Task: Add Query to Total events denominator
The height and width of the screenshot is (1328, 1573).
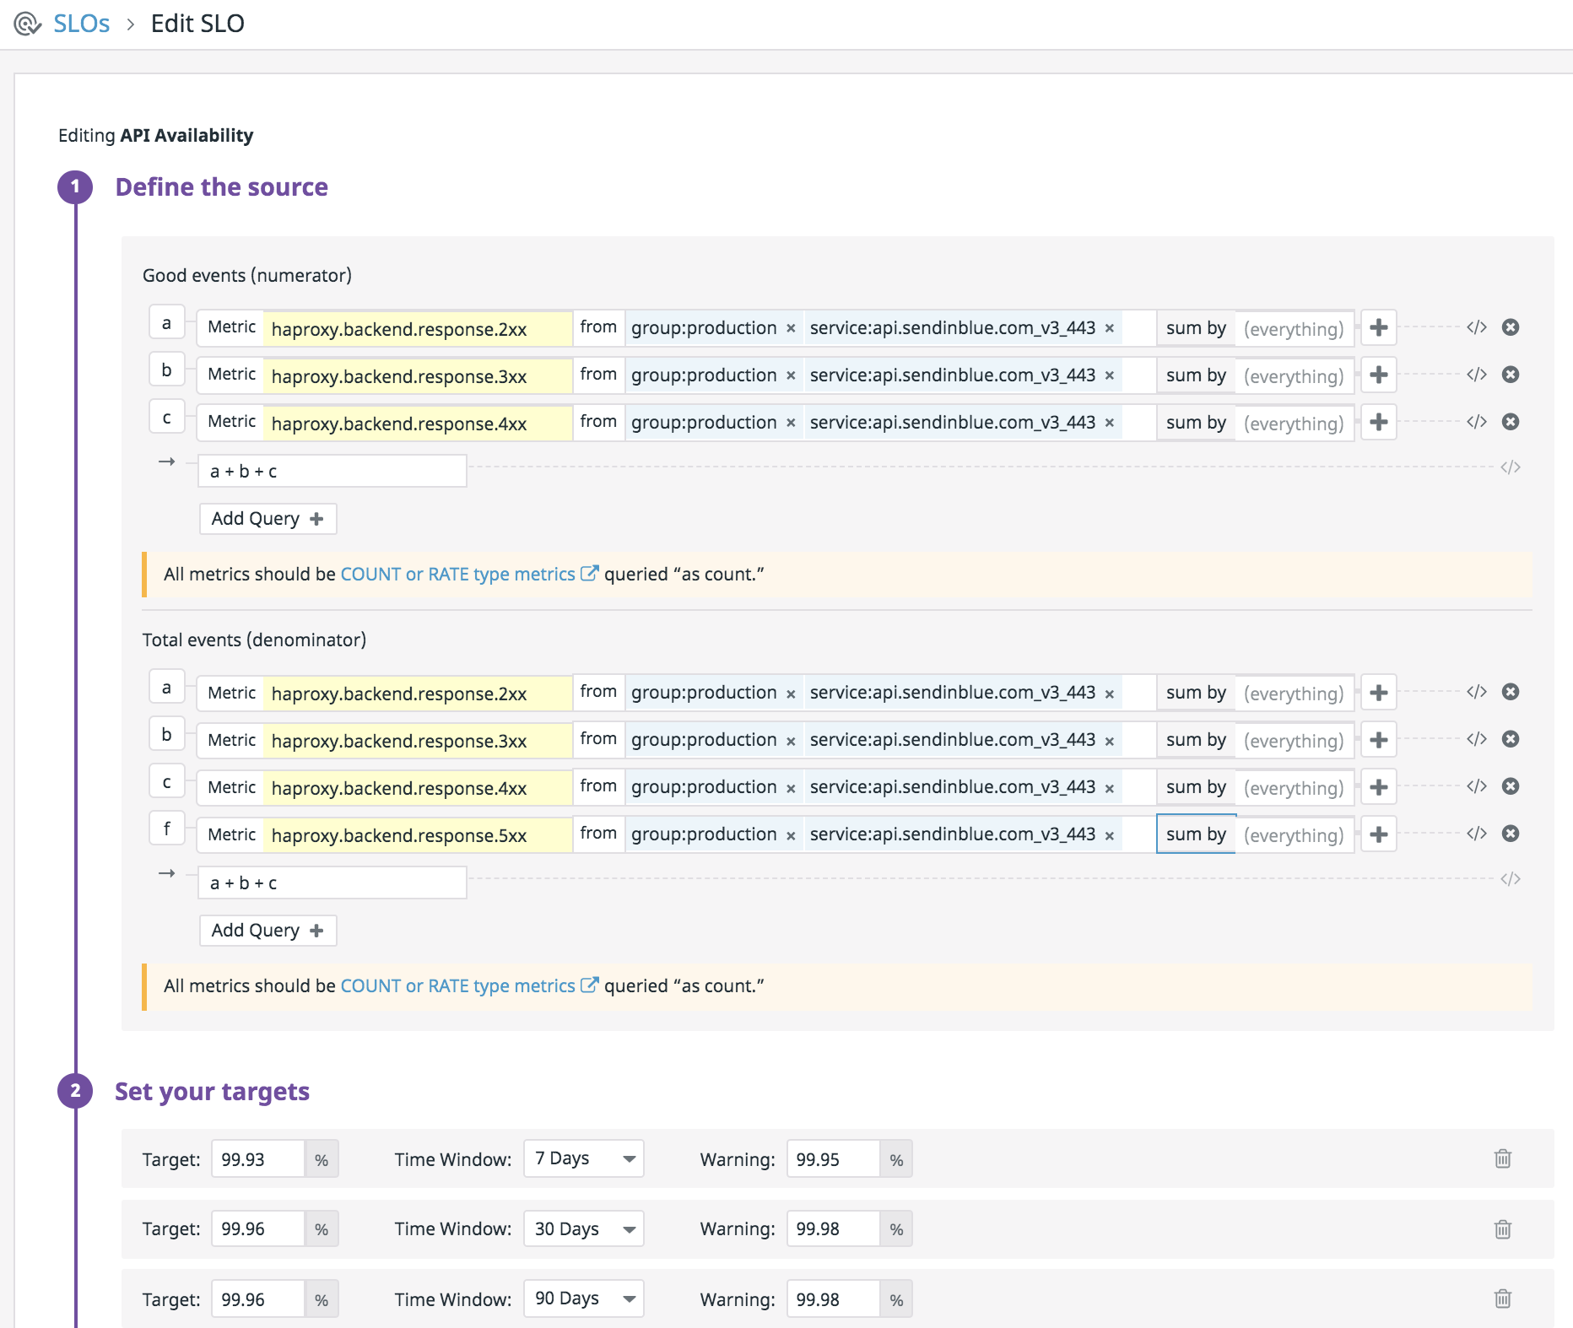Action: coord(268,931)
